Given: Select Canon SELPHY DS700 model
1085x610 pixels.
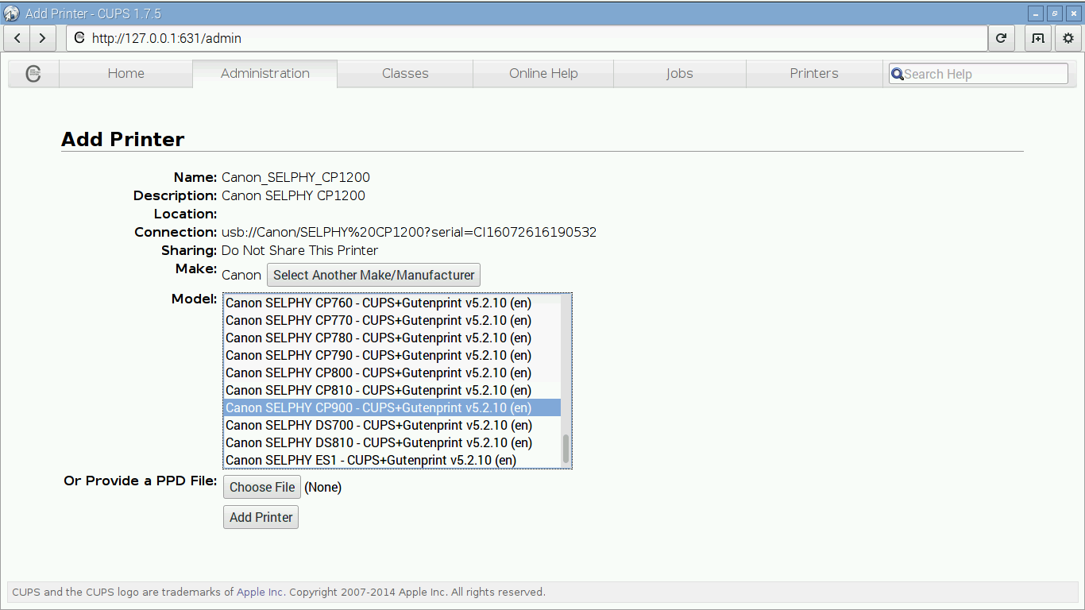Looking at the screenshot, I should (x=392, y=425).
